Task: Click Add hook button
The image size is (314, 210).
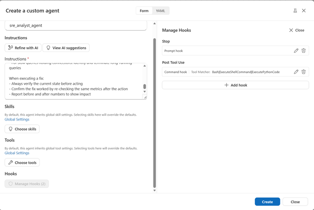Action: click(x=235, y=85)
